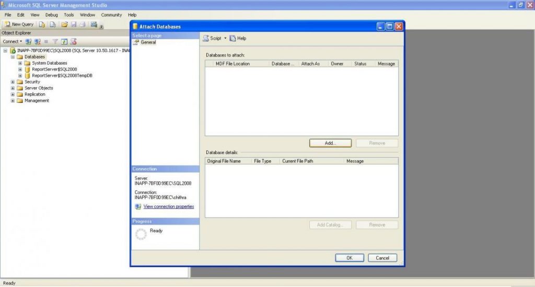535x287 pixels.
Task: Click the ReportServer$SQL2008 database cylinder icon
Action: [x=27, y=69]
